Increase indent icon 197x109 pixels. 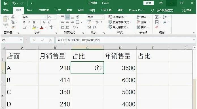click(x=67, y=27)
